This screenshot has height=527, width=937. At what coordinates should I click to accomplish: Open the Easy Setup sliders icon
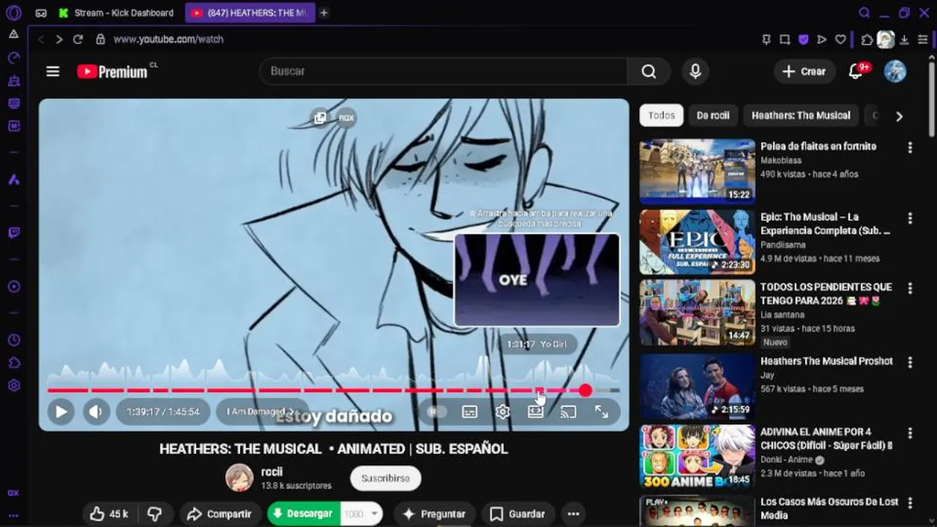click(922, 40)
